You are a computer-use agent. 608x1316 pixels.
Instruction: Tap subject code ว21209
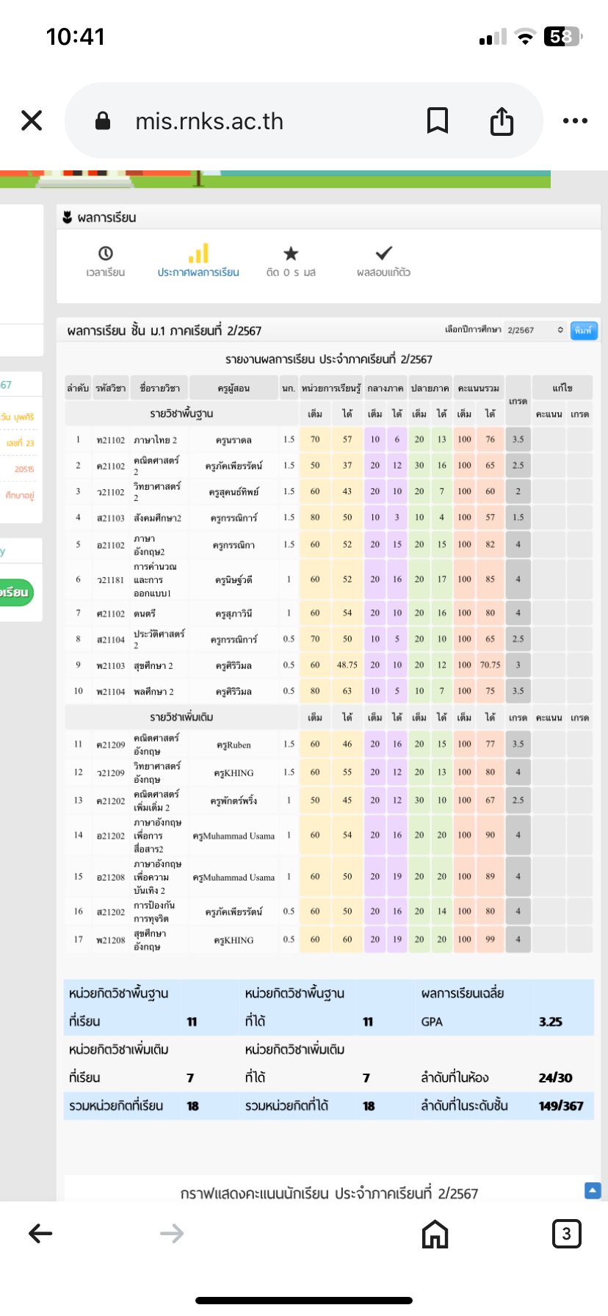click(x=111, y=773)
